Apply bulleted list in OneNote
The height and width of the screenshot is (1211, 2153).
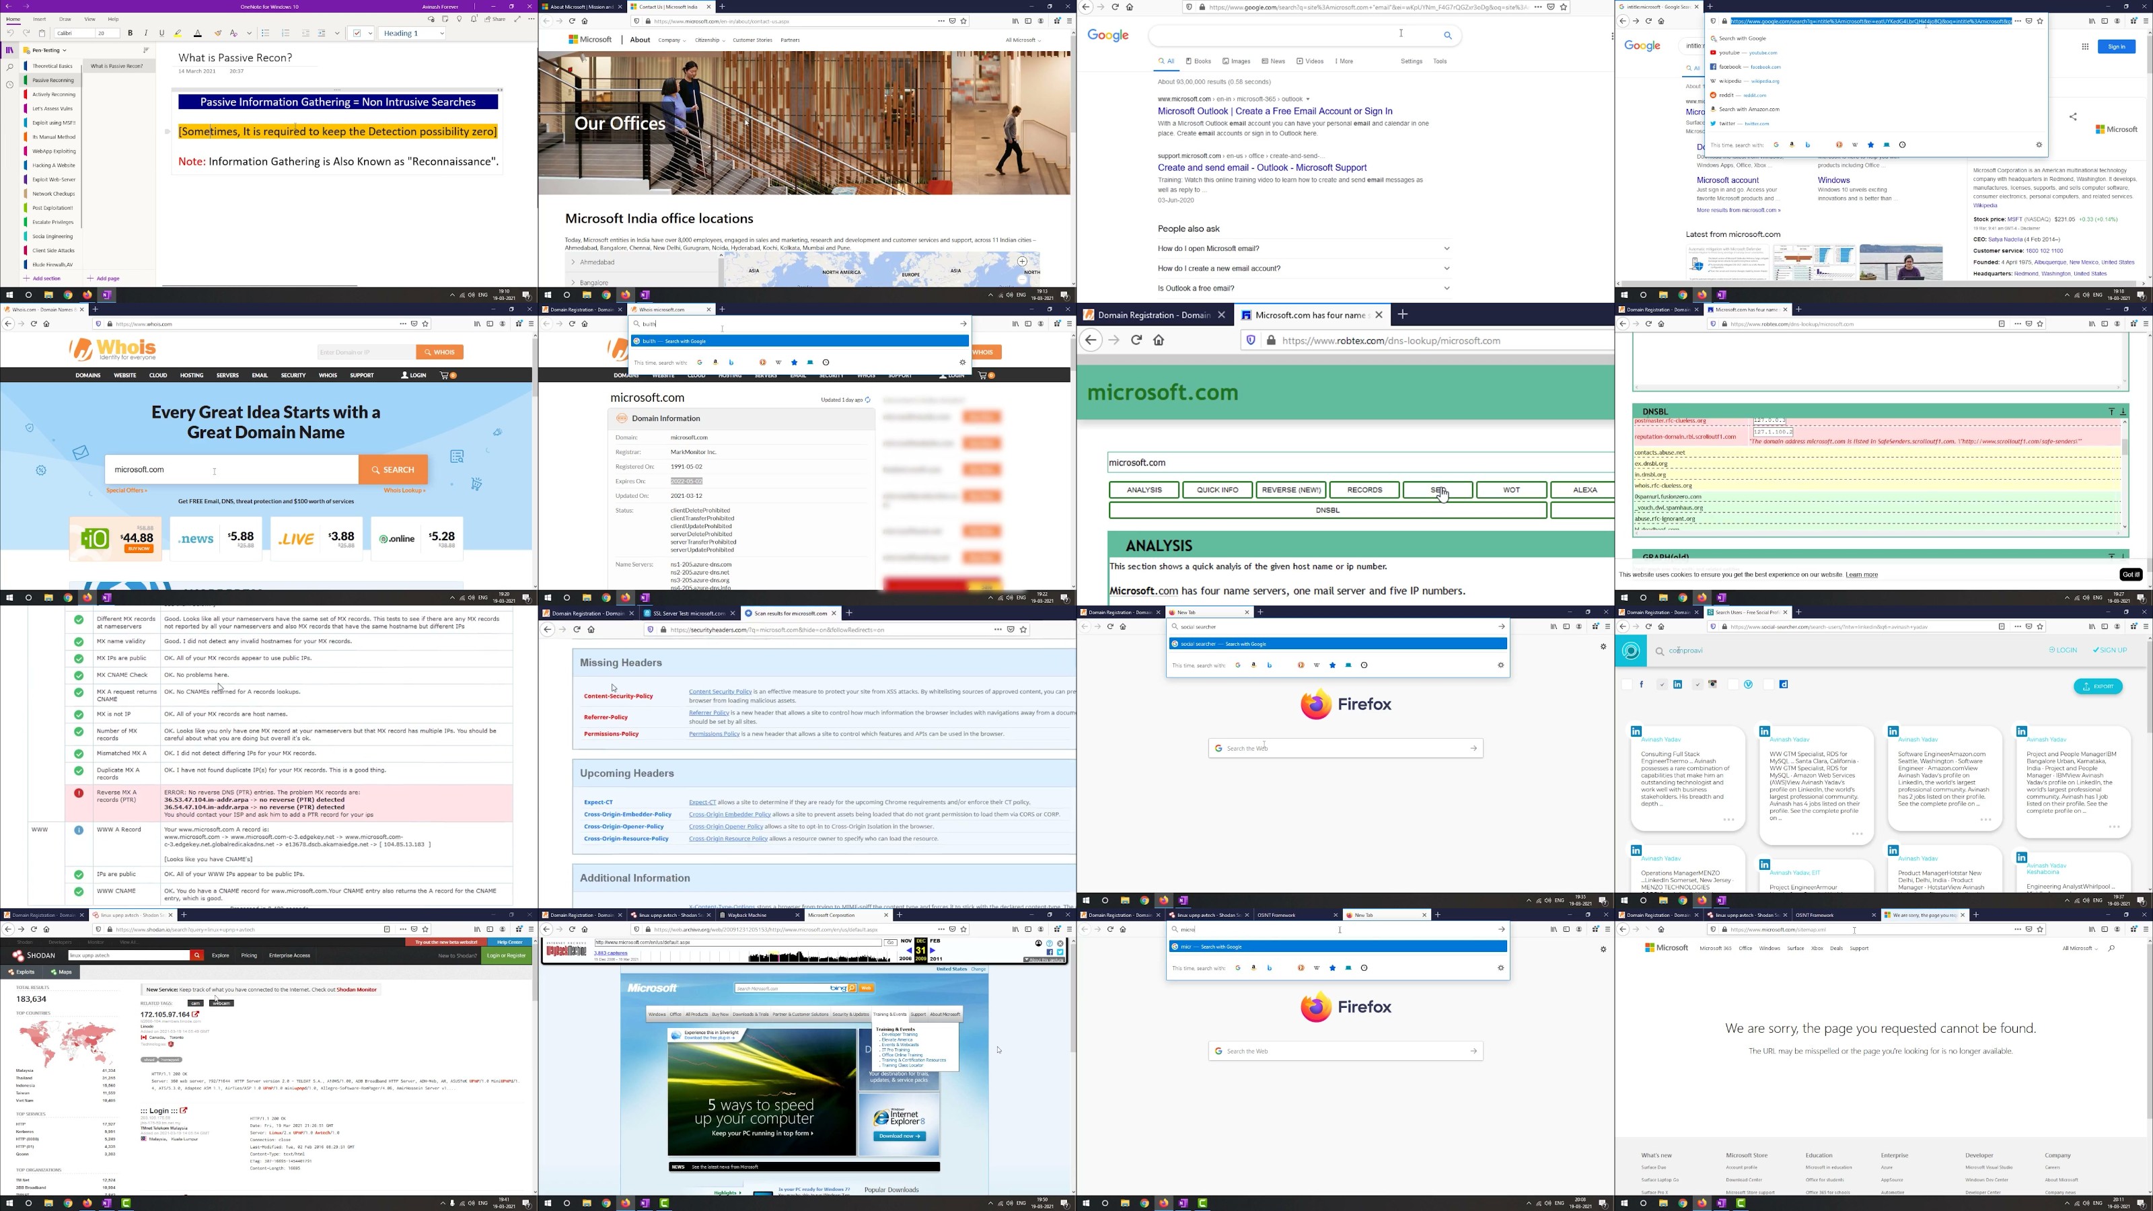tap(266, 34)
